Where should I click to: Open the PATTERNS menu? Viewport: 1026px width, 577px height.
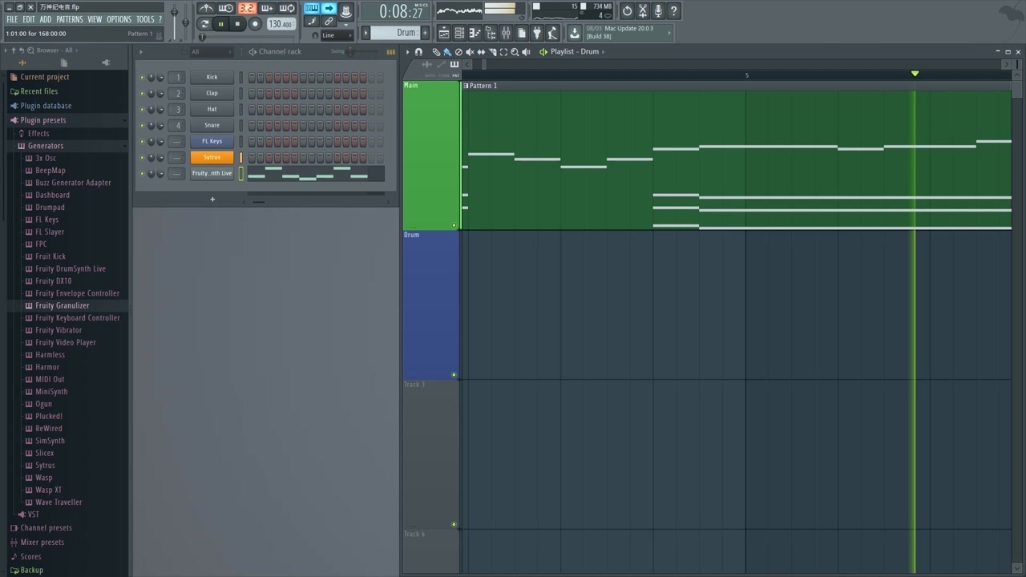click(70, 19)
